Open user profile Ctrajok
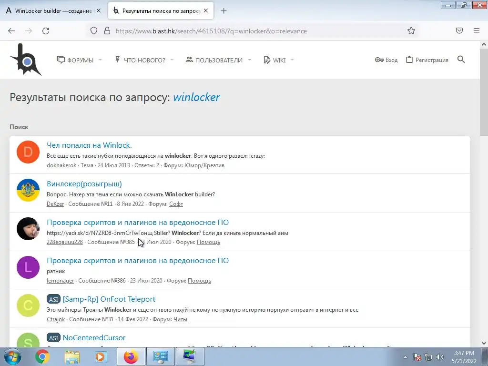Image resolution: width=488 pixels, height=366 pixels. point(56,319)
